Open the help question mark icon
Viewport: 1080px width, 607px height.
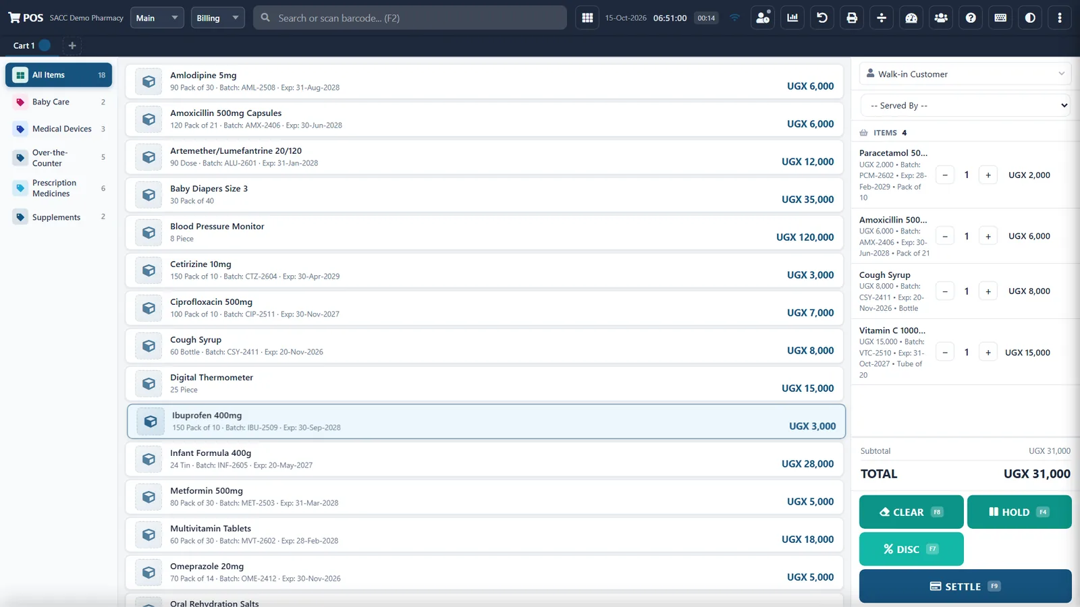coord(971,18)
